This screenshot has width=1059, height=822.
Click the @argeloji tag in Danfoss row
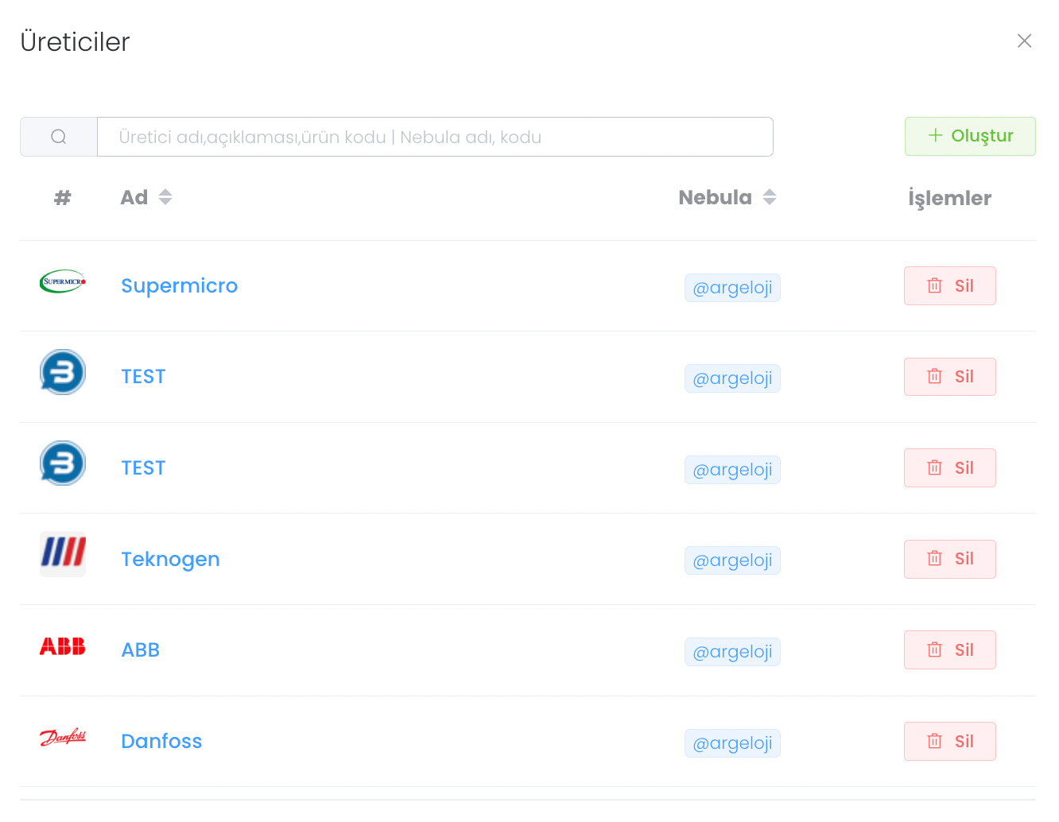(732, 743)
